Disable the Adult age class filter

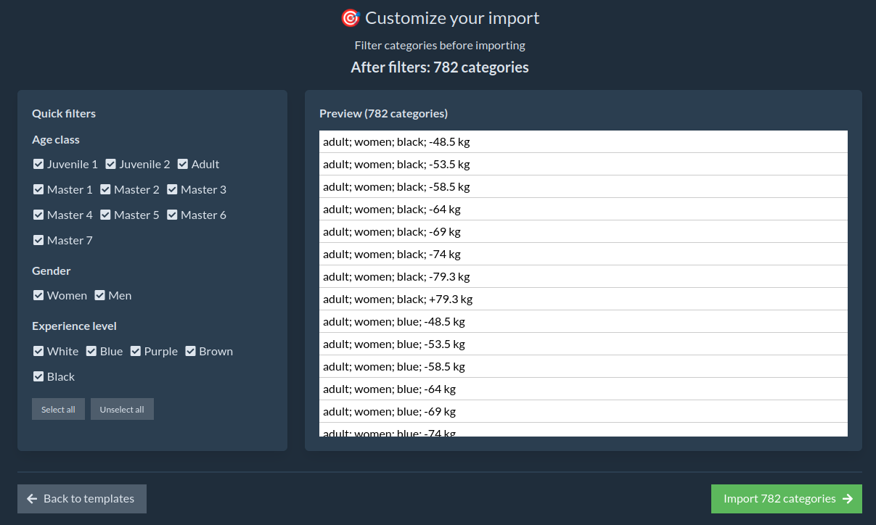[183, 165]
